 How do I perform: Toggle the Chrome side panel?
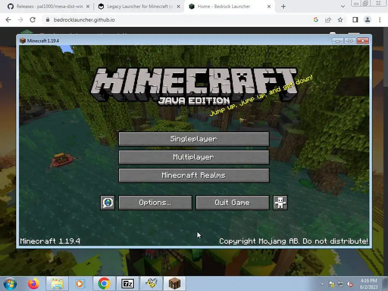point(355,20)
